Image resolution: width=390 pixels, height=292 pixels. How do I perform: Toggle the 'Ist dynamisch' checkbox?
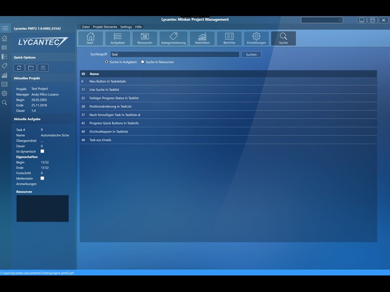click(x=42, y=151)
